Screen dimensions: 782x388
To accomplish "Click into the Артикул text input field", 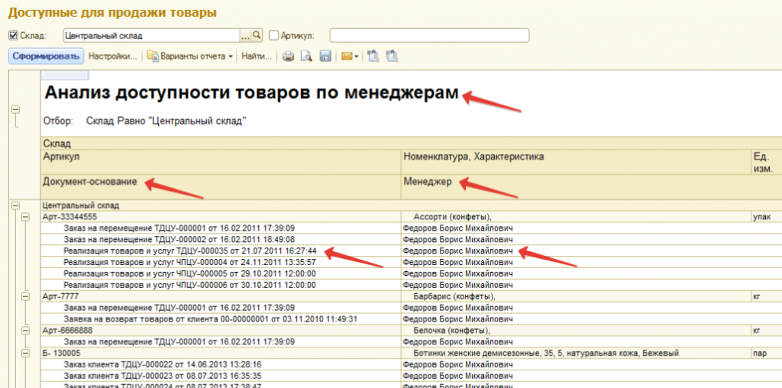I will (428, 35).
